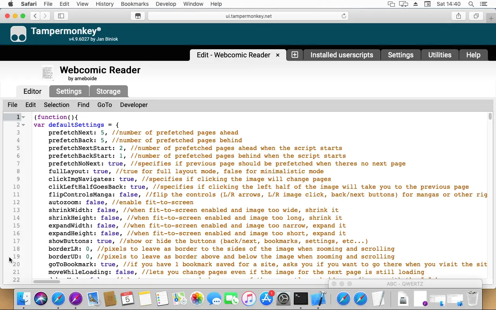Toggle Safari sidebar button
The image size is (496, 310).
pyautogui.click(x=61, y=16)
